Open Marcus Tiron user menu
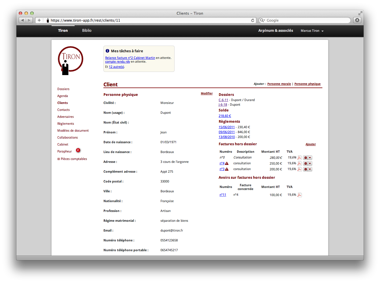380x283 pixels. (312, 31)
